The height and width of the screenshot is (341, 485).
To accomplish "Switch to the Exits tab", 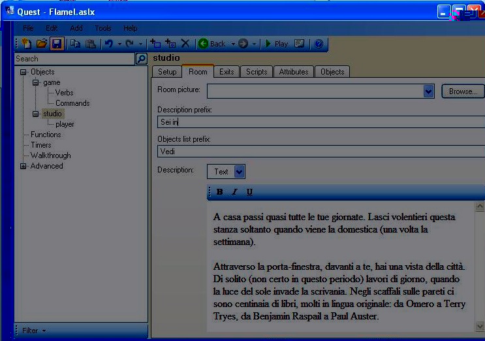I will [x=227, y=72].
